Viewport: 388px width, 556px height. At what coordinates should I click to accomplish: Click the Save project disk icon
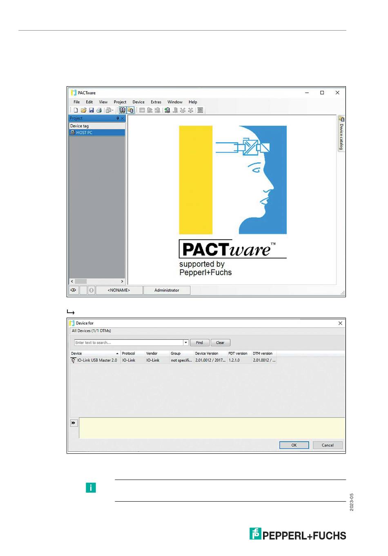[x=91, y=110]
